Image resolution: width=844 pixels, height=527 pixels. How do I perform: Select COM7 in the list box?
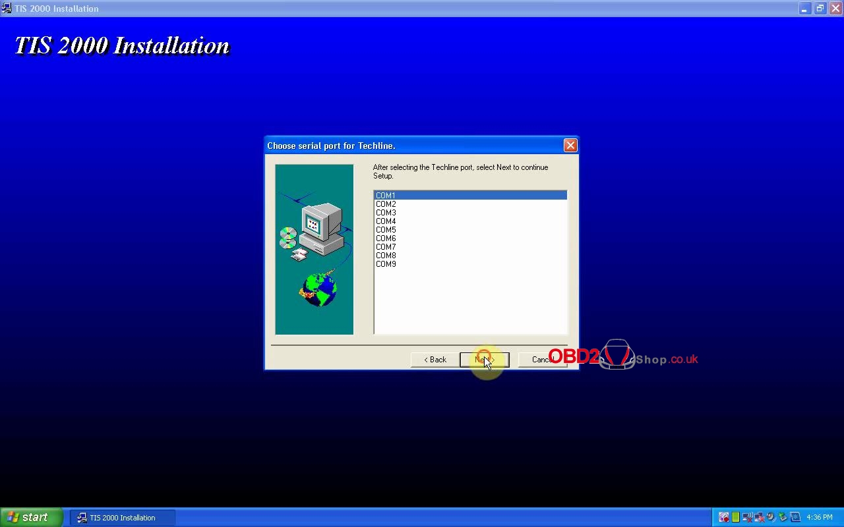(386, 247)
